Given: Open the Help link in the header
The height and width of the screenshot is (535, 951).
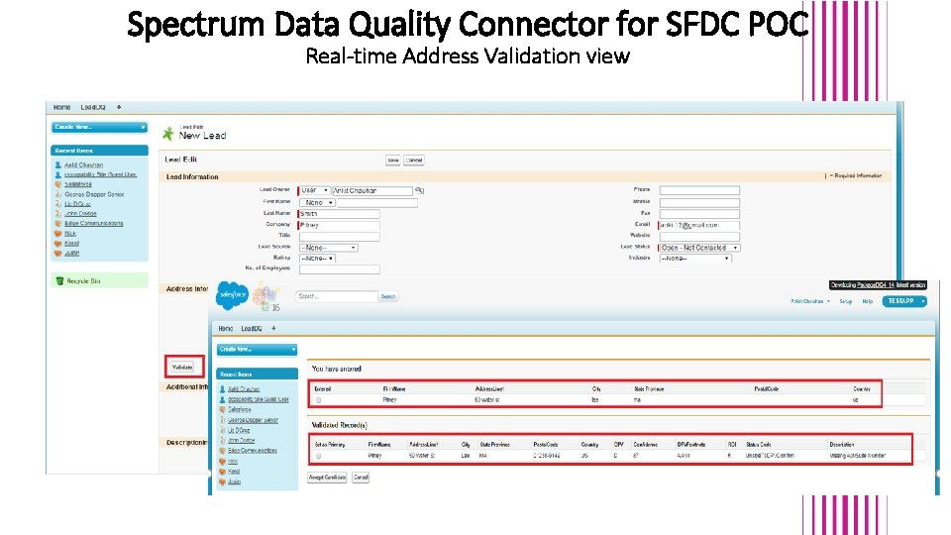Looking at the screenshot, I should tap(868, 301).
